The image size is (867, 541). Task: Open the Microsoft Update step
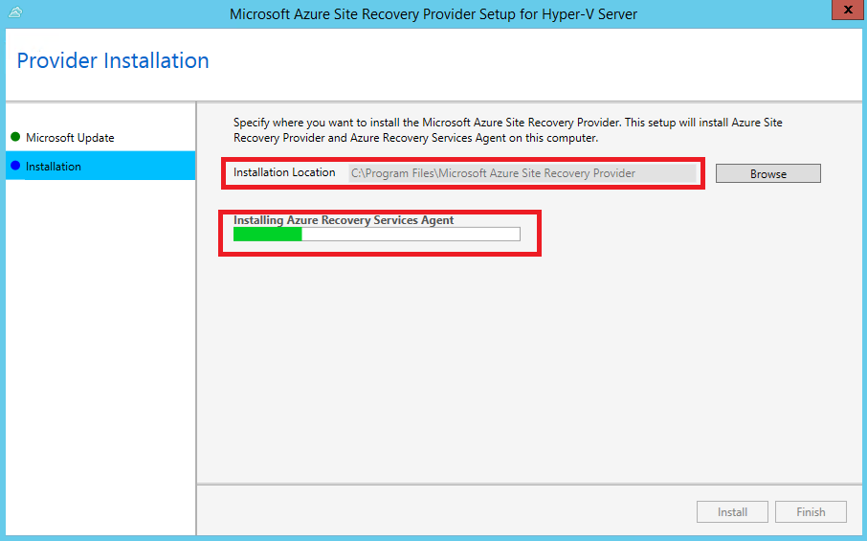click(x=70, y=138)
